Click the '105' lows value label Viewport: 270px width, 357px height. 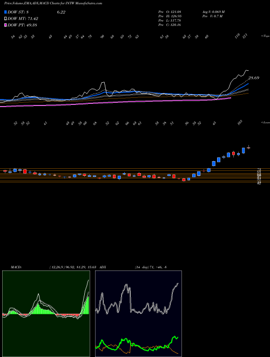point(240,122)
